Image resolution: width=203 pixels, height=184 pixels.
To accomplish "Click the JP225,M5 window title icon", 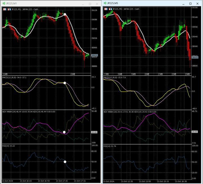I will point(105,3).
